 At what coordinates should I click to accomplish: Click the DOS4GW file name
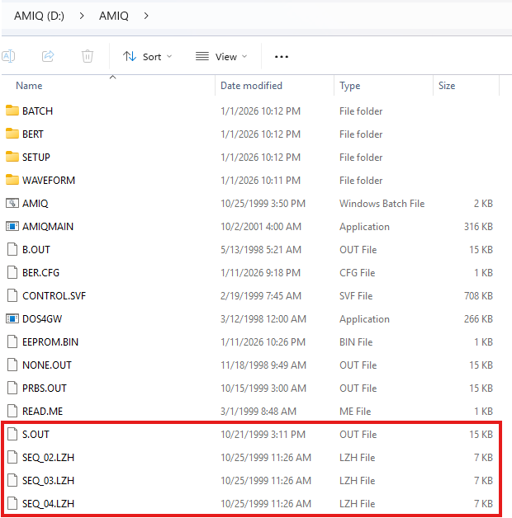[42, 319]
